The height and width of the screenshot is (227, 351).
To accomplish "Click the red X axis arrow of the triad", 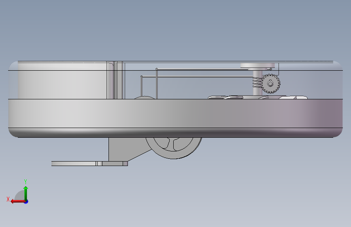I will point(18,202).
